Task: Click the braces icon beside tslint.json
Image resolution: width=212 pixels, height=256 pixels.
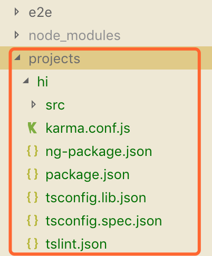Action: (32, 244)
